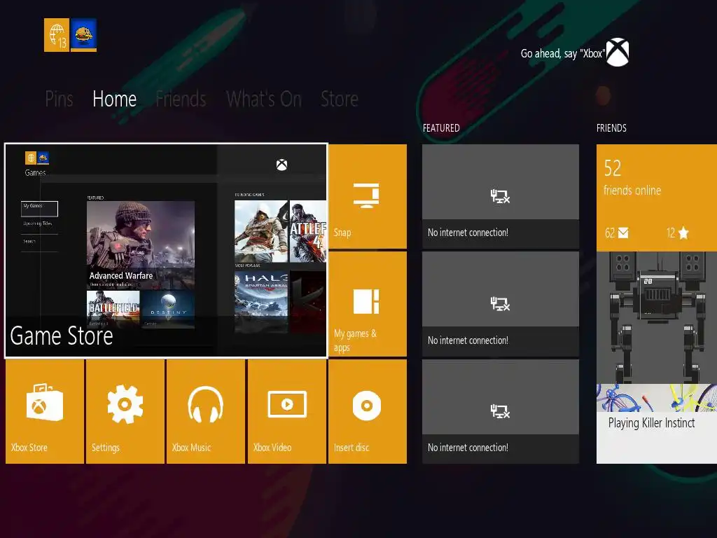The image size is (717, 538).
Task: Switch to the Store tab
Action: pyautogui.click(x=340, y=99)
